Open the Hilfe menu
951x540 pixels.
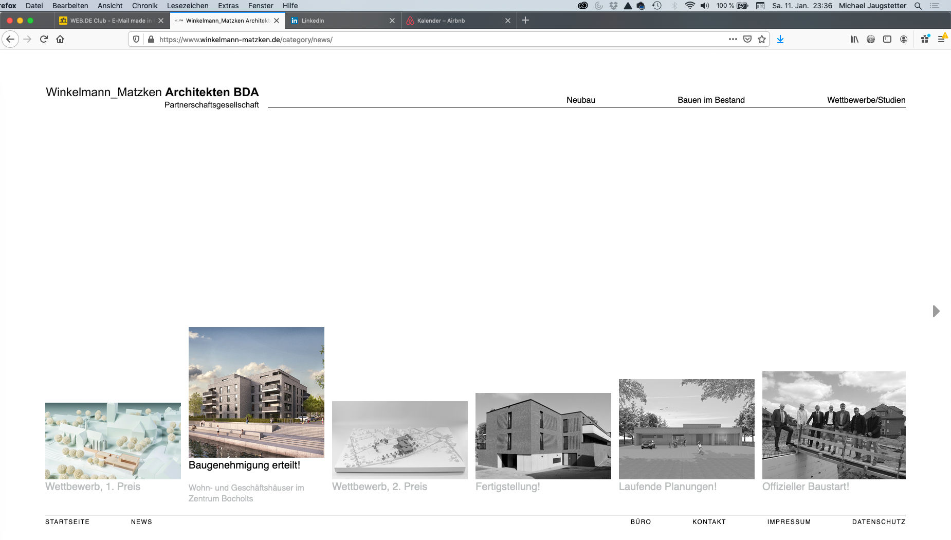[290, 6]
